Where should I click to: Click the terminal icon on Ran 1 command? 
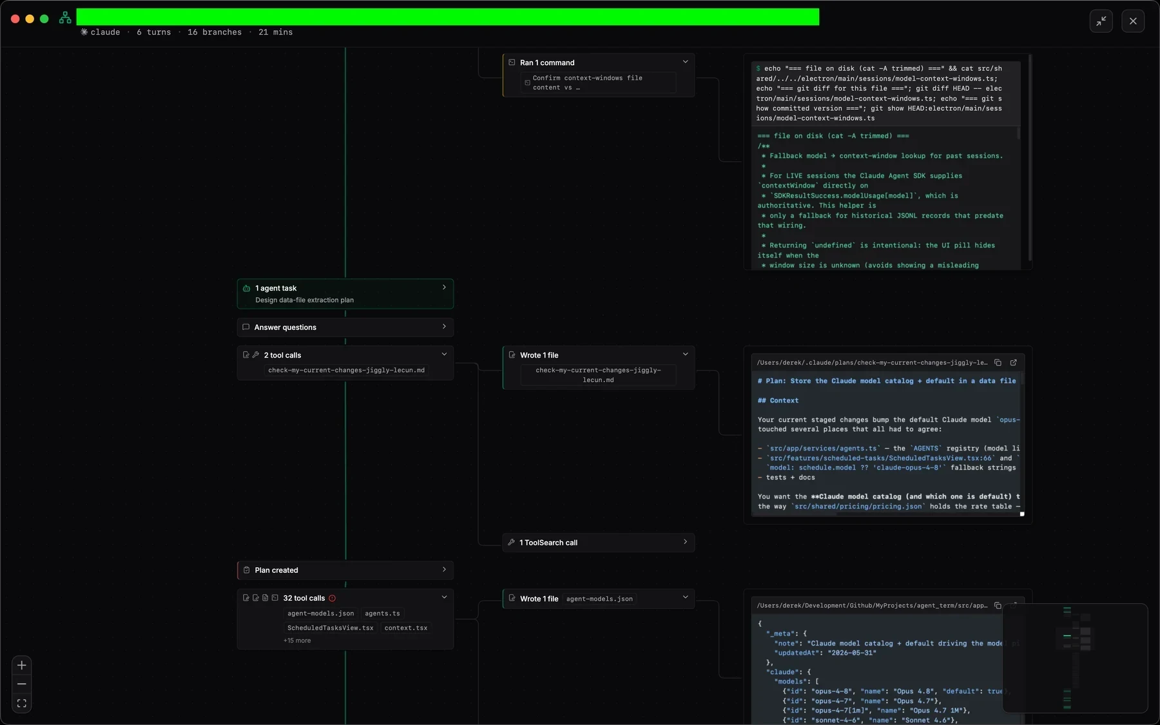coord(512,62)
